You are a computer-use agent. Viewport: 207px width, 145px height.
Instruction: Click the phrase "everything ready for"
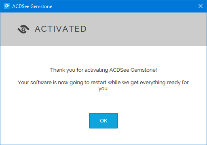164,83
